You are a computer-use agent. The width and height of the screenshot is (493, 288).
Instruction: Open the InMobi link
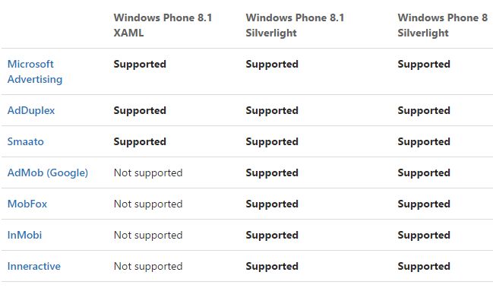pyautogui.click(x=24, y=235)
